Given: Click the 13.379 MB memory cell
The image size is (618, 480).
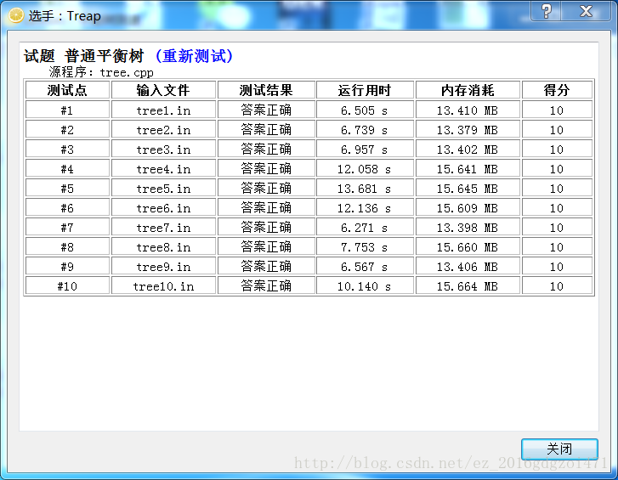Looking at the screenshot, I should tap(468, 129).
